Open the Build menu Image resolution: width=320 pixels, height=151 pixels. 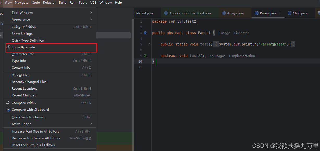(63, 3)
